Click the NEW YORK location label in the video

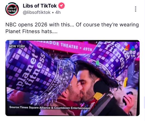(x=17, y=46)
